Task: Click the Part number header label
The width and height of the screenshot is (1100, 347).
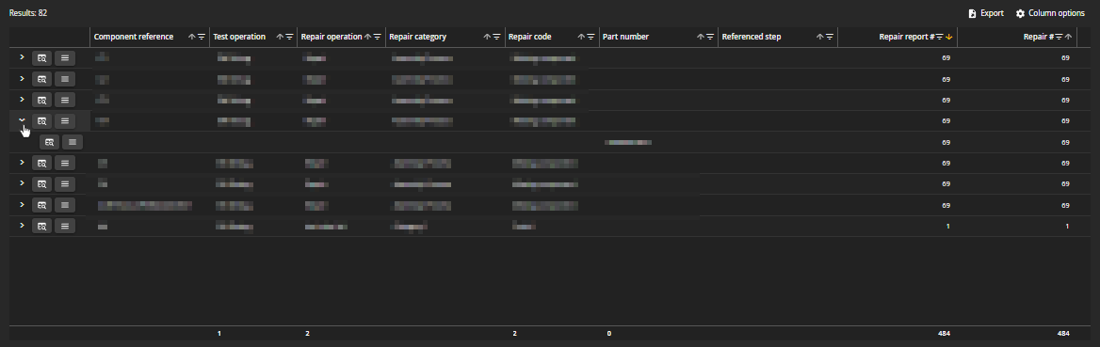Action: coord(625,38)
